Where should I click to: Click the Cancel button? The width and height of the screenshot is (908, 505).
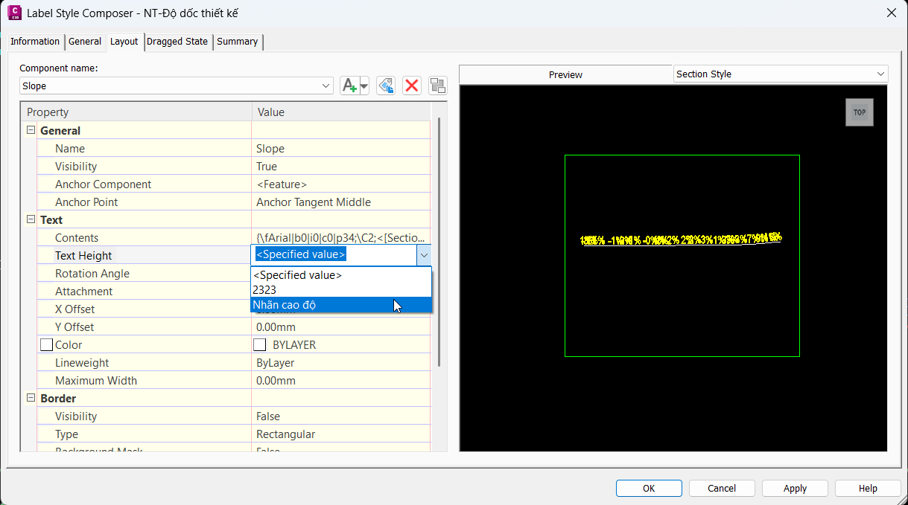click(x=722, y=488)
